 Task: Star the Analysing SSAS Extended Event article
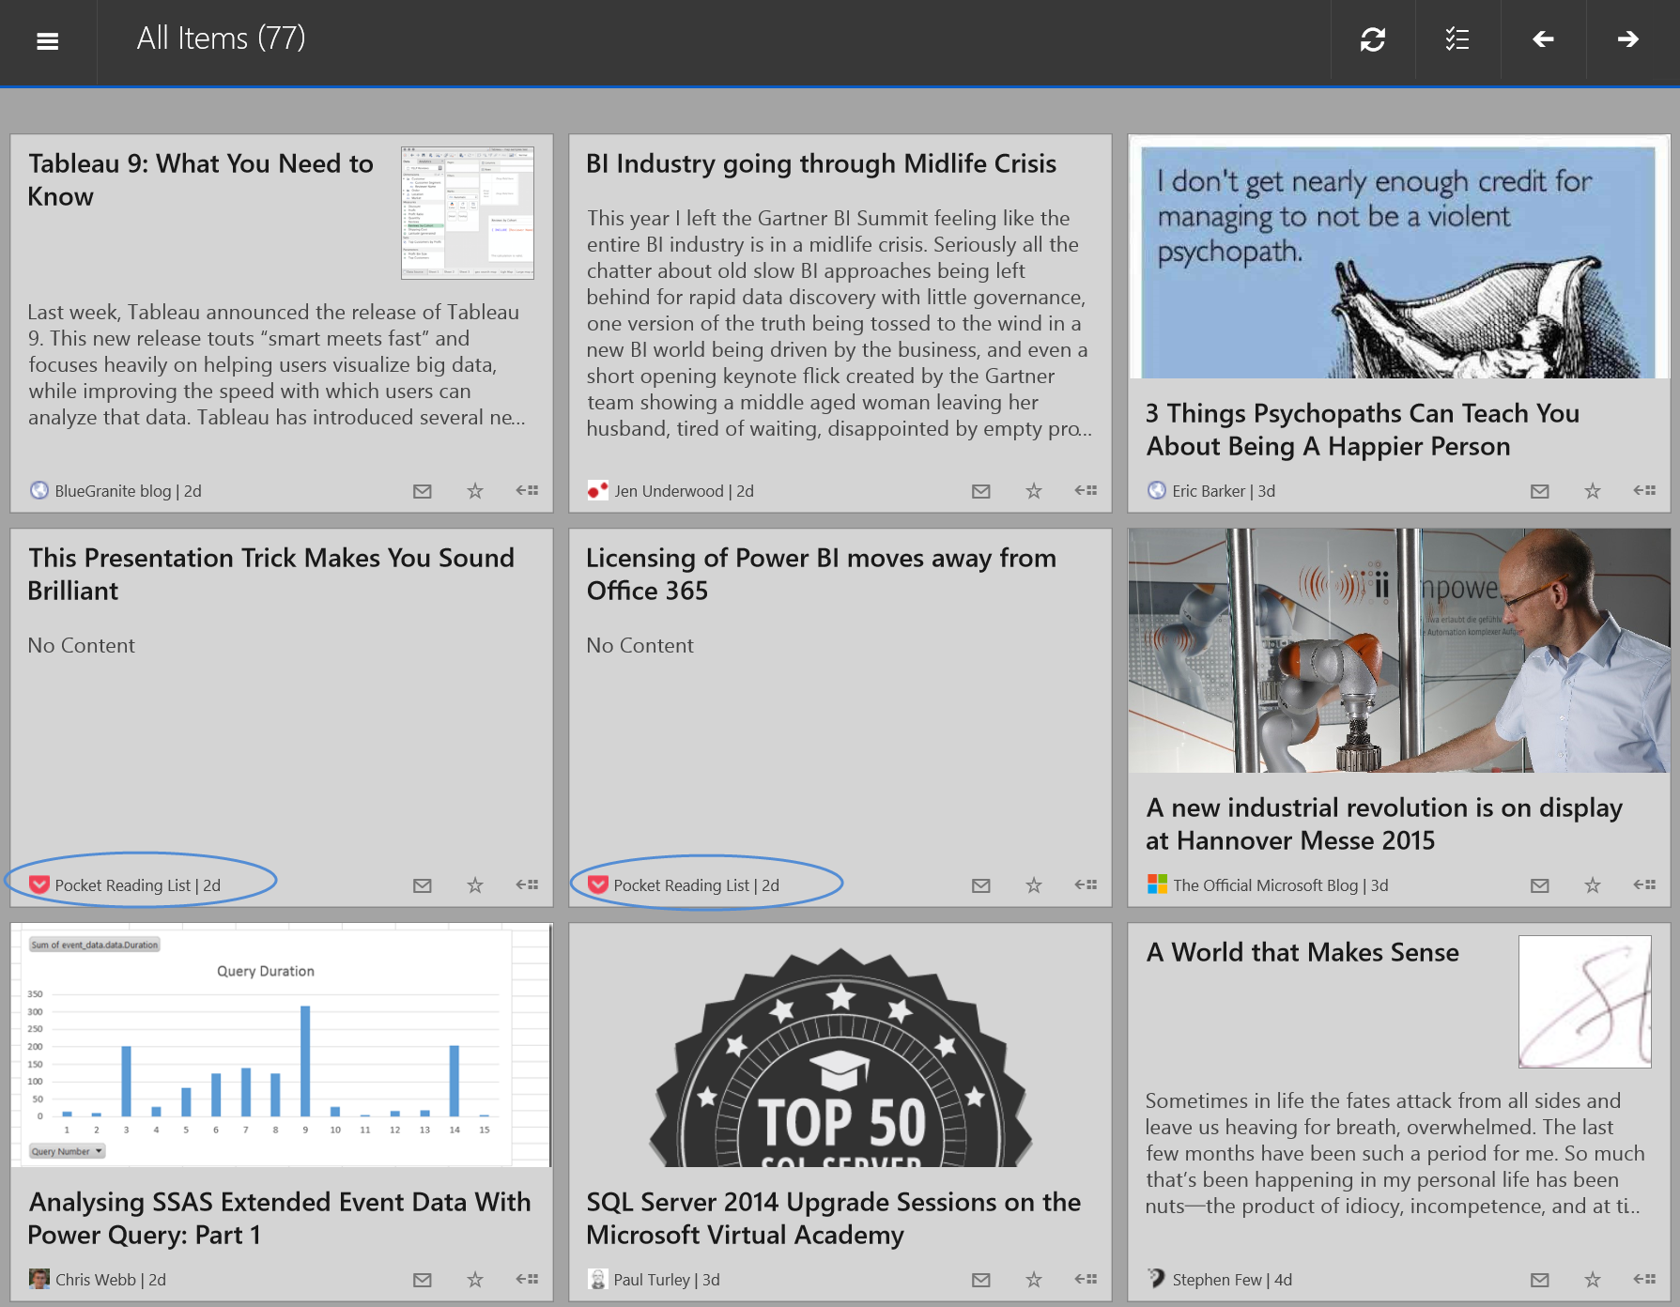(475, 1280)
